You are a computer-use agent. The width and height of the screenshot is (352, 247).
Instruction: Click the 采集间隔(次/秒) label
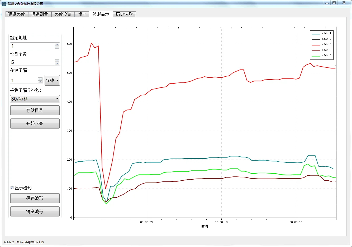click(26, 90)
